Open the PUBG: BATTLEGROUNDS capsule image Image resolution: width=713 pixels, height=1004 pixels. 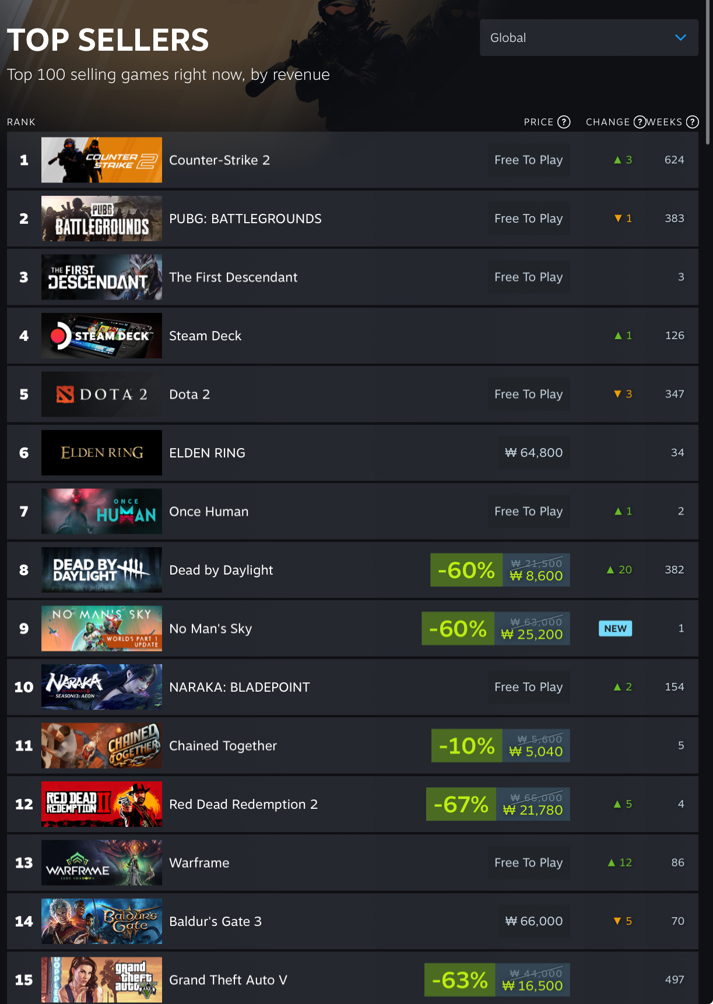(101, 219)
